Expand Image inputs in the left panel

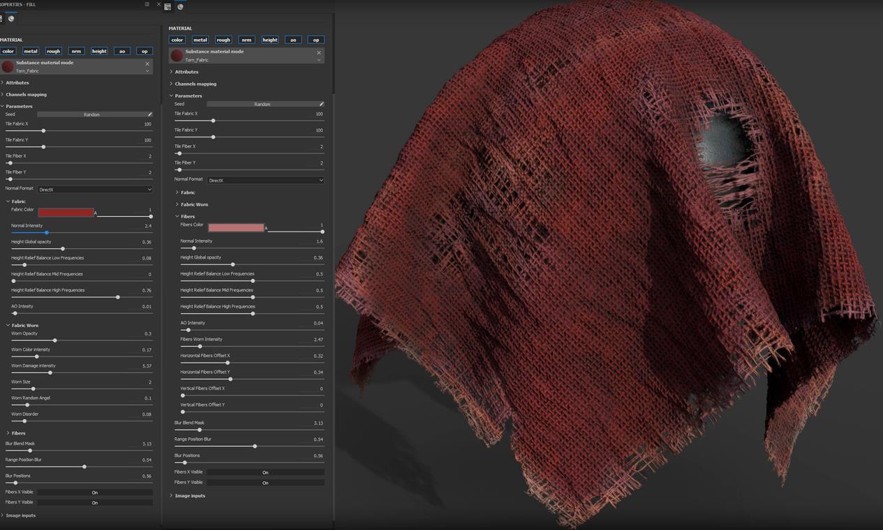point(20,515)
